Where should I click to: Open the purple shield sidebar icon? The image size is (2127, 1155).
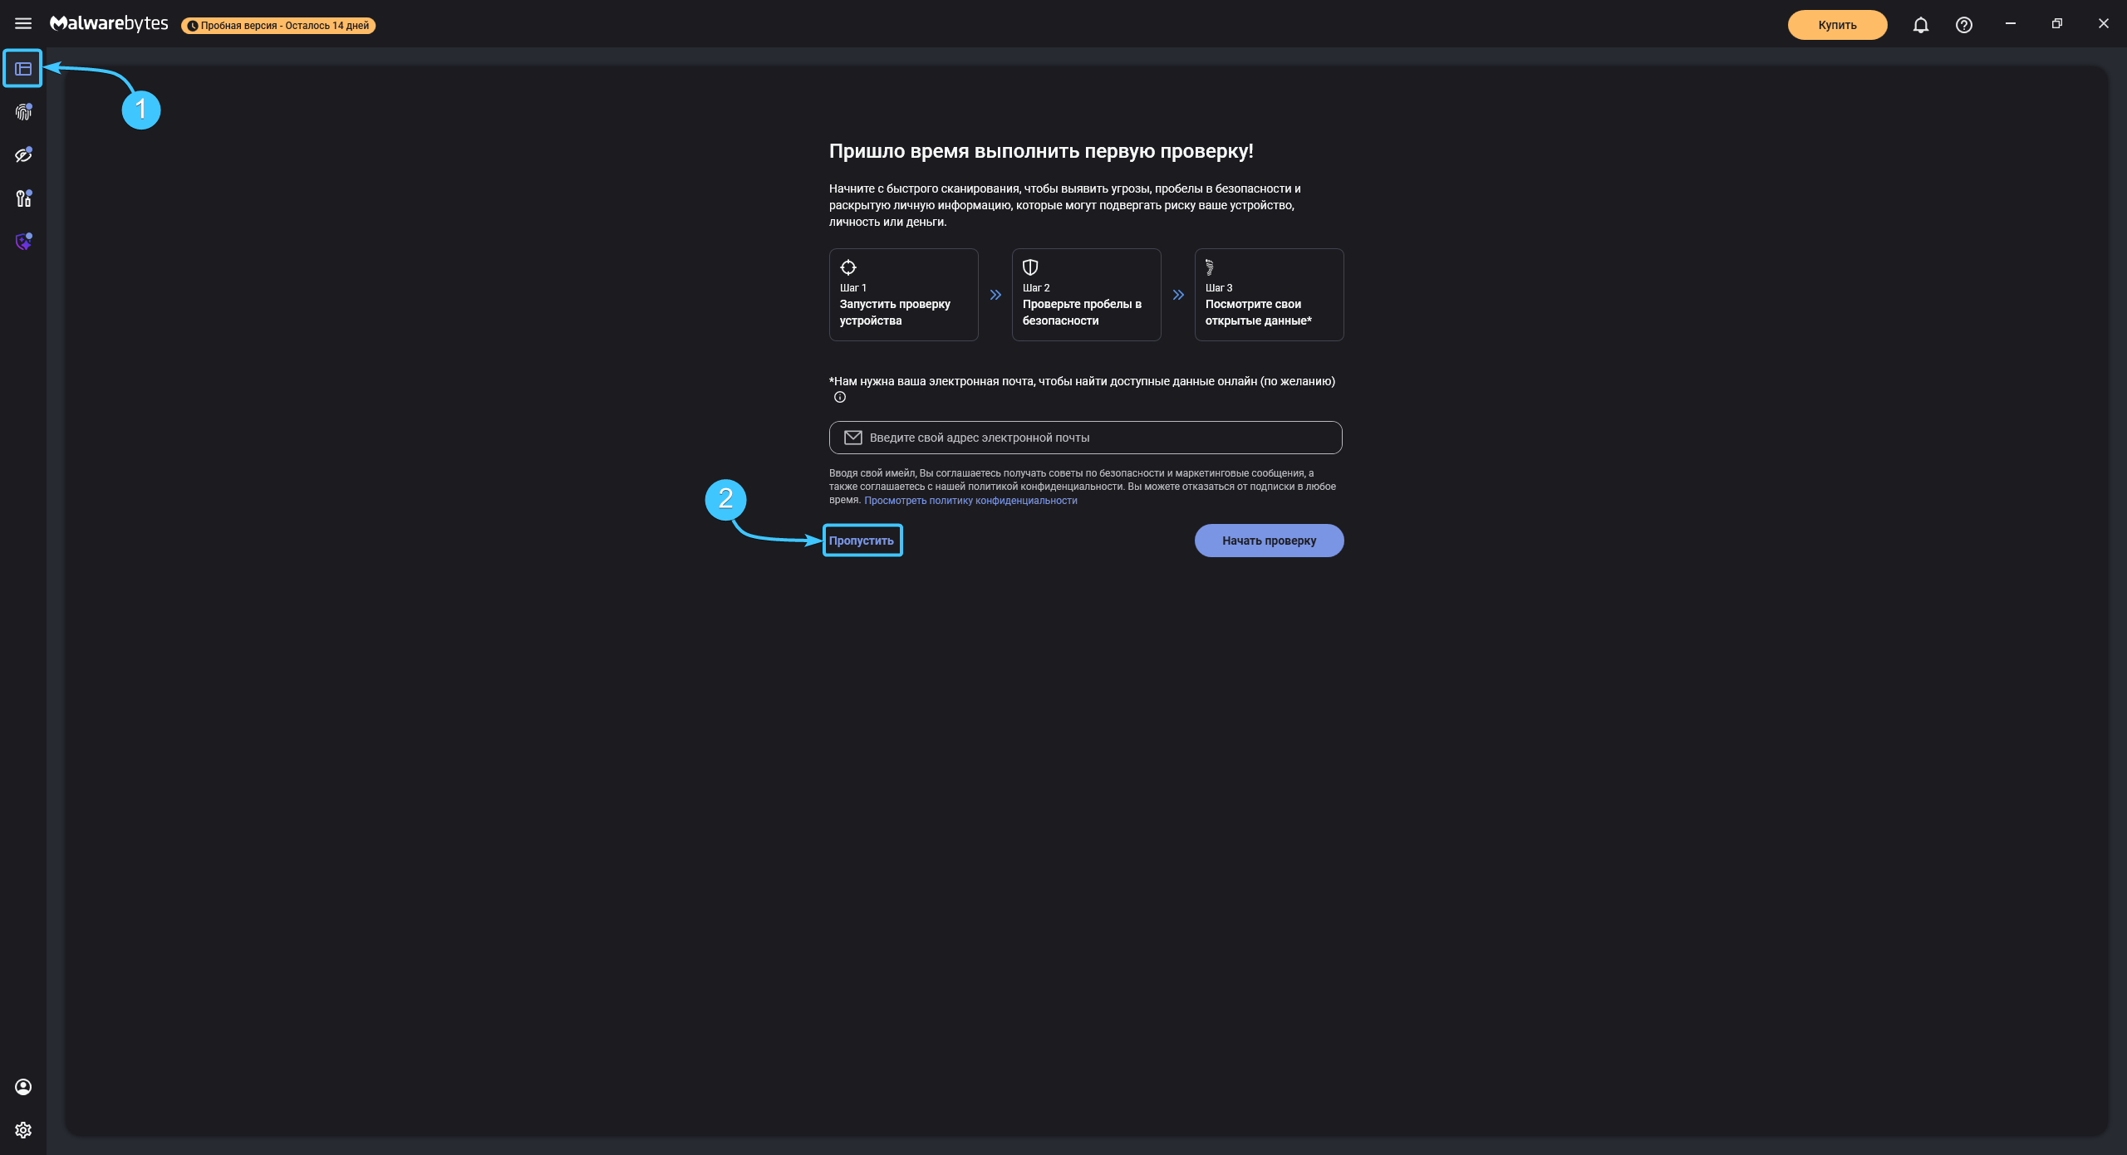[23, 242]
